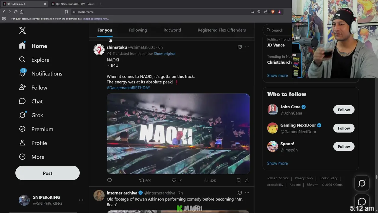
Task: Switch to the Rdcworld tab
Action: [x=172, y=30]
